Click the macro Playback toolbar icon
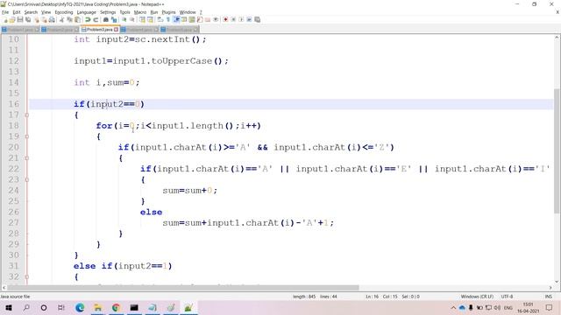 [241, 19]
